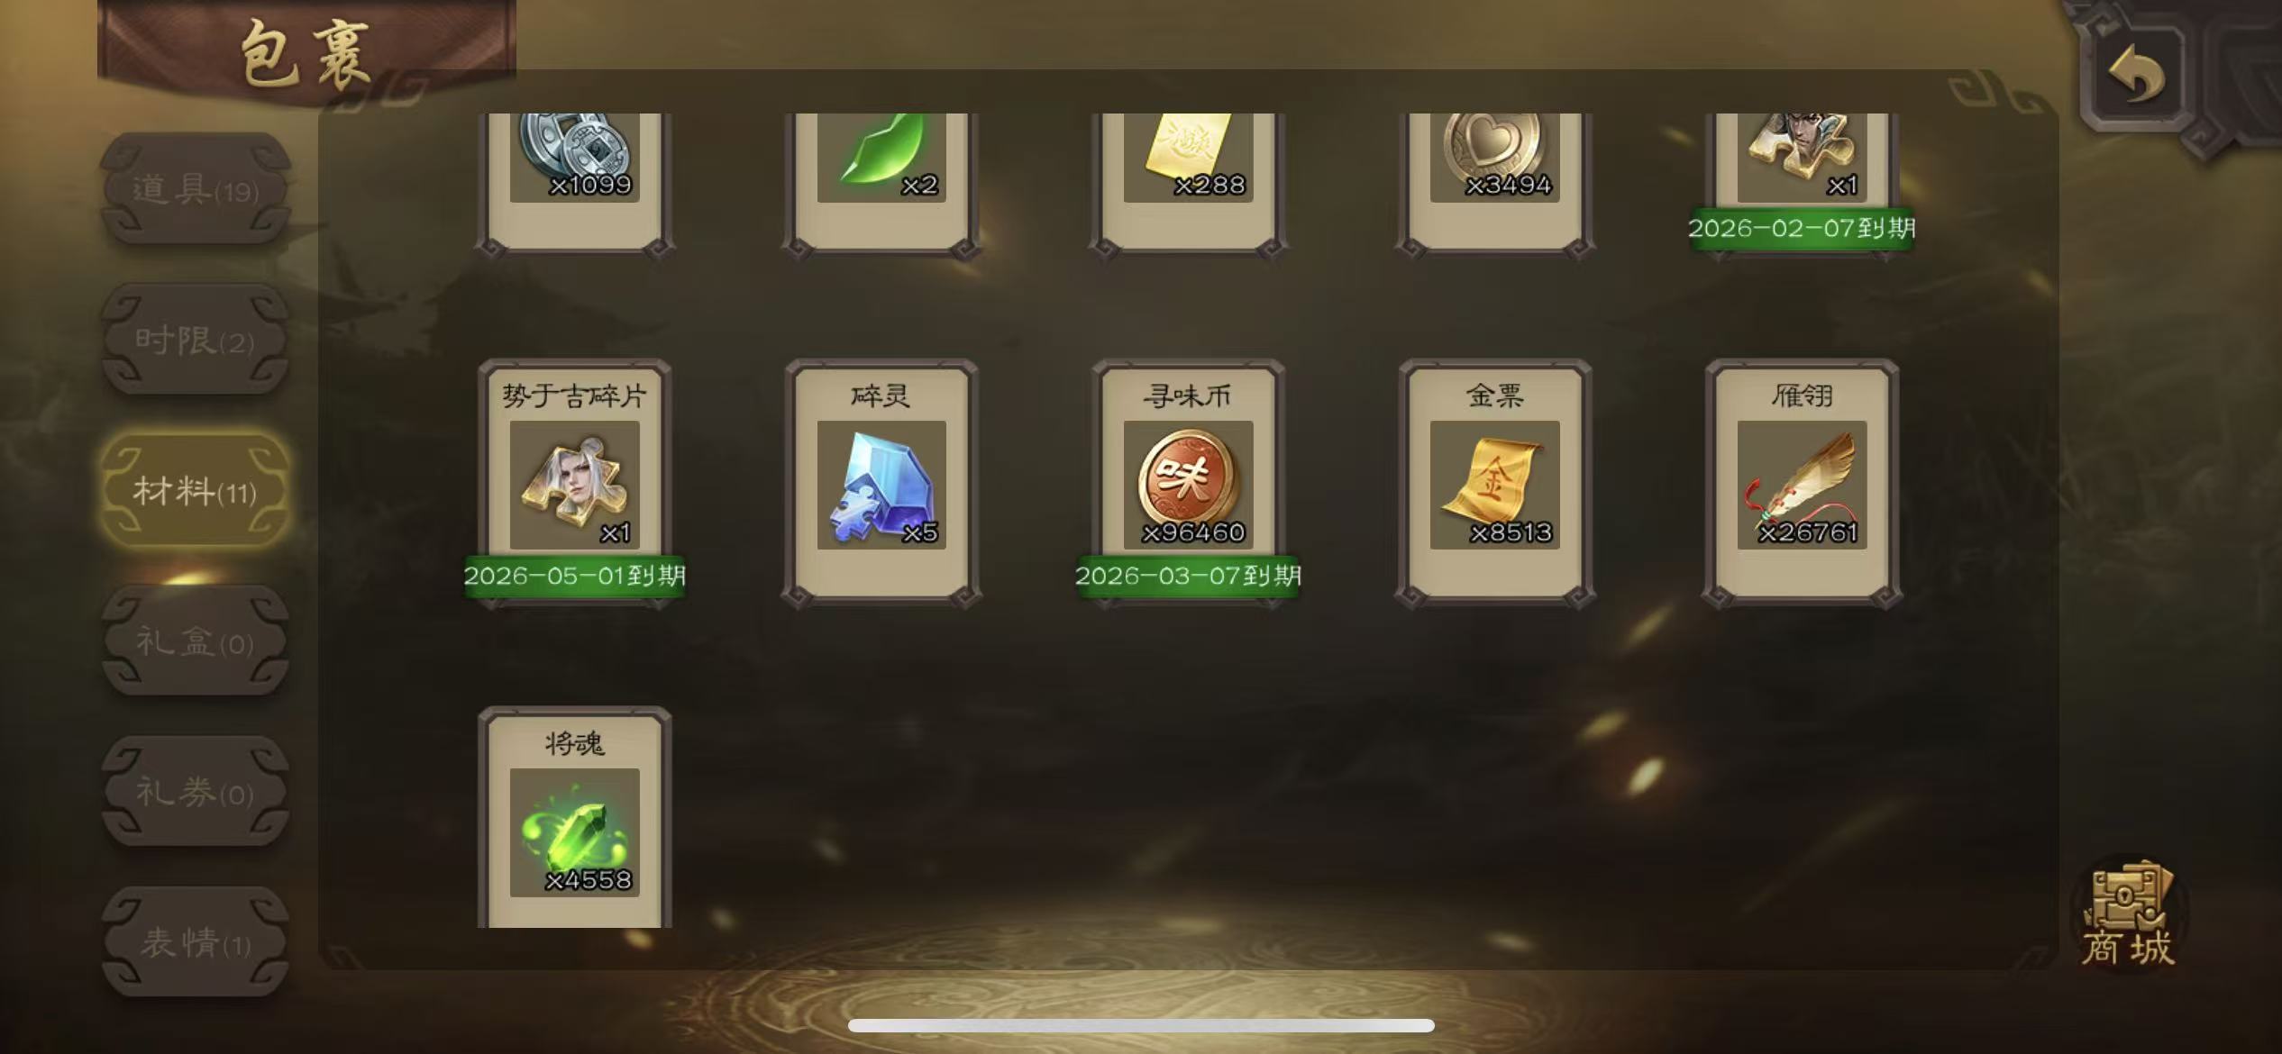Select the 金票 gold ticket item
The width and height of the screenshot is (2282, 1054).
click(1494, 484)
